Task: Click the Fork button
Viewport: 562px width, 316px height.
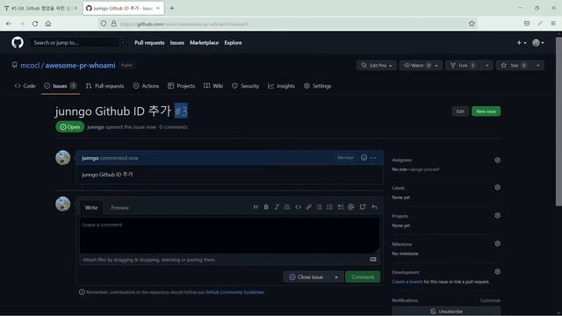Action: click(x=464, y=65)
